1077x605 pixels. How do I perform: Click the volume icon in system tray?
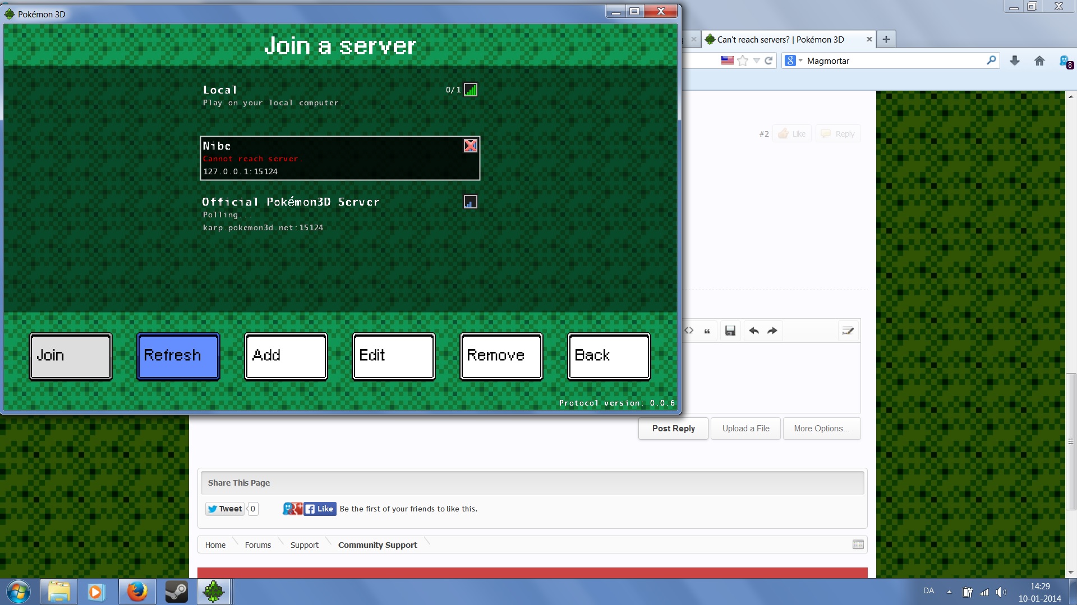click(1001, 592)
